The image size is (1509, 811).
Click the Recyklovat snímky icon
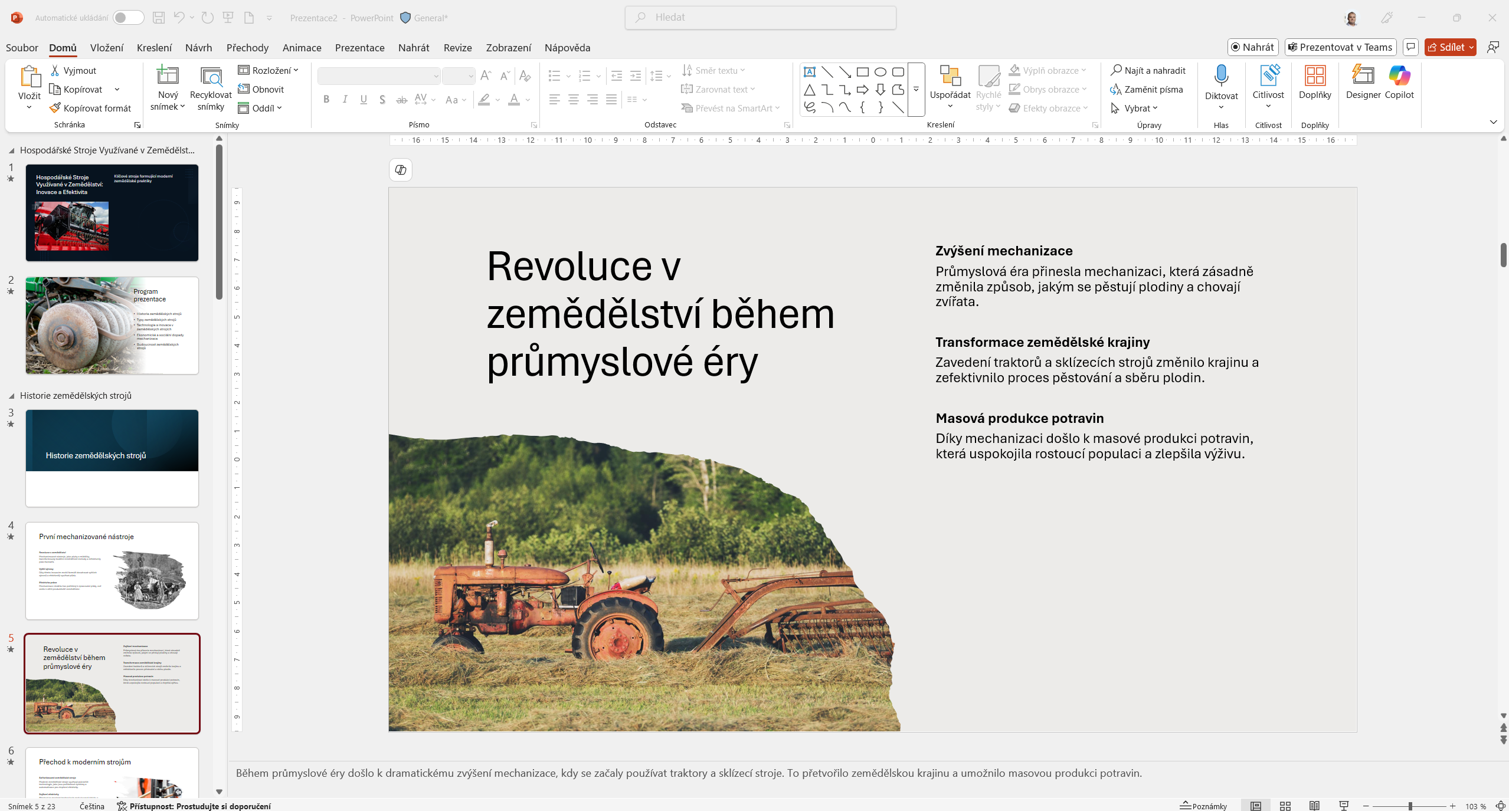pyautogui.click(x=211, y=77)
